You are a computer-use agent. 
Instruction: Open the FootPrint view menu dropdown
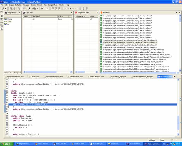point(176,12)
